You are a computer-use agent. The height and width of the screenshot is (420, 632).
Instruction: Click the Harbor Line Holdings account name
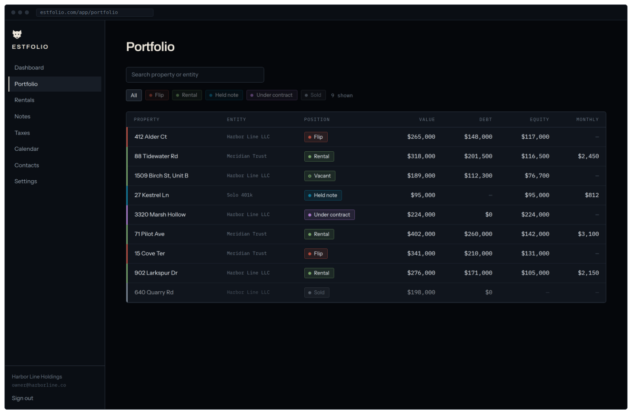(37, 377)
